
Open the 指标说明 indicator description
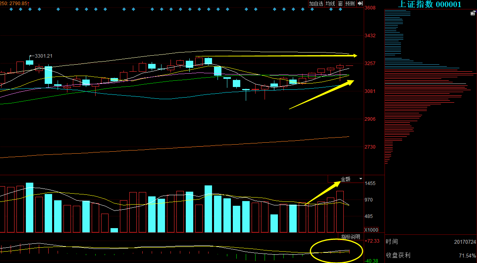pyautogui.click(x=350, y=236)
